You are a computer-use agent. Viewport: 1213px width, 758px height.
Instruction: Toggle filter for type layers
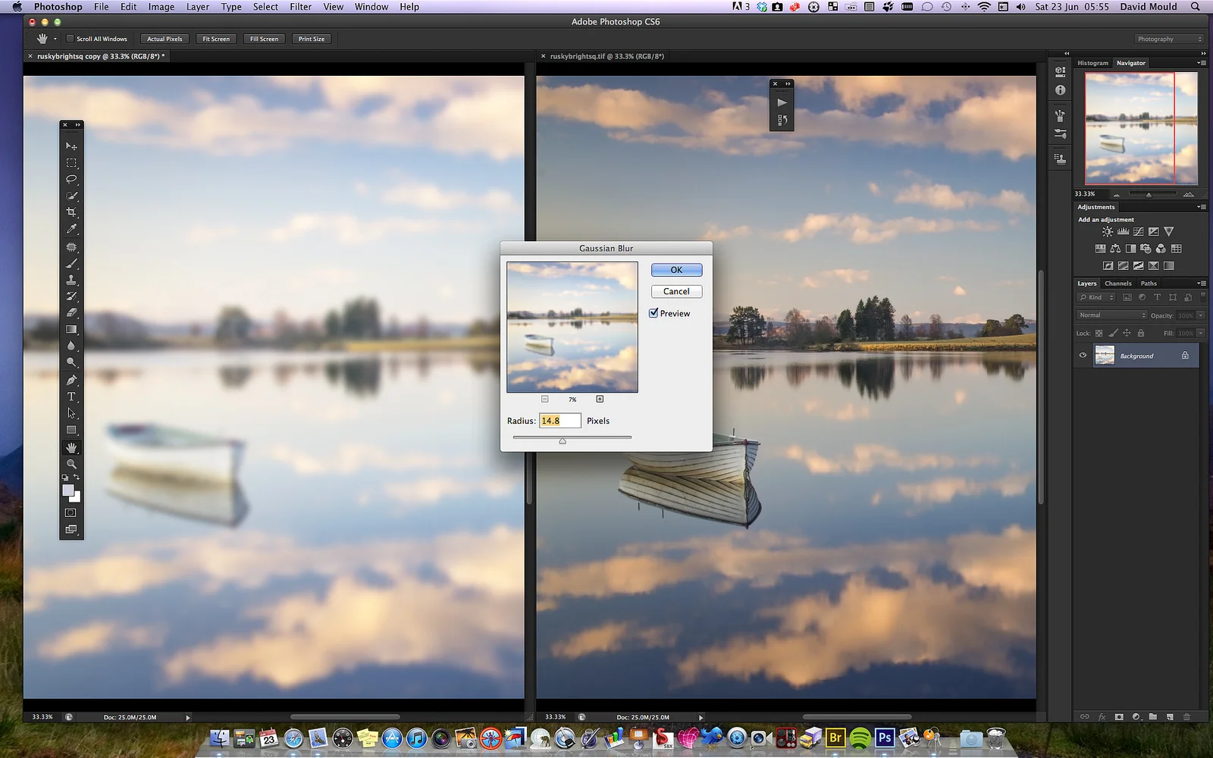(1157, 297)
